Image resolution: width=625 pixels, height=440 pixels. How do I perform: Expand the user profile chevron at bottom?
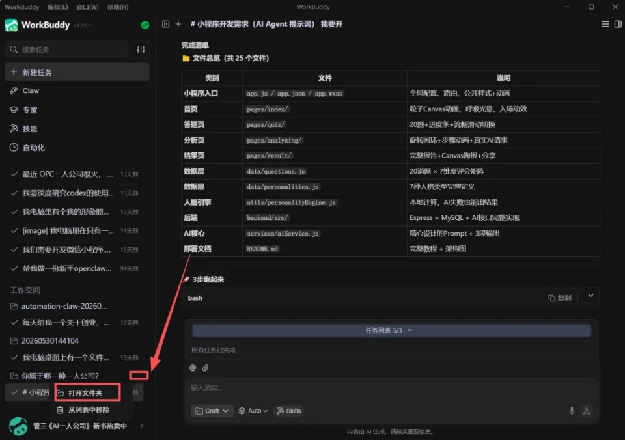[x=142, y=426]
